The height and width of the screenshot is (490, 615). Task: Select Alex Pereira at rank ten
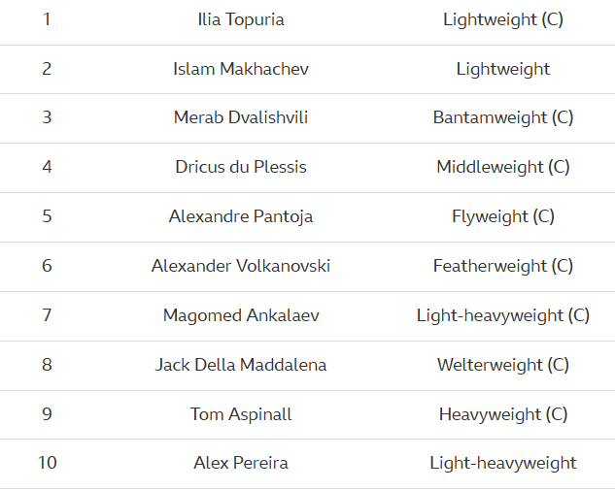pos(241,463)
